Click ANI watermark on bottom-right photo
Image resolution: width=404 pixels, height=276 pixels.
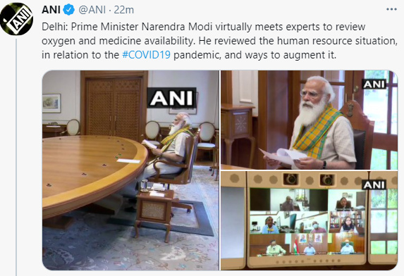coord(374,184)
